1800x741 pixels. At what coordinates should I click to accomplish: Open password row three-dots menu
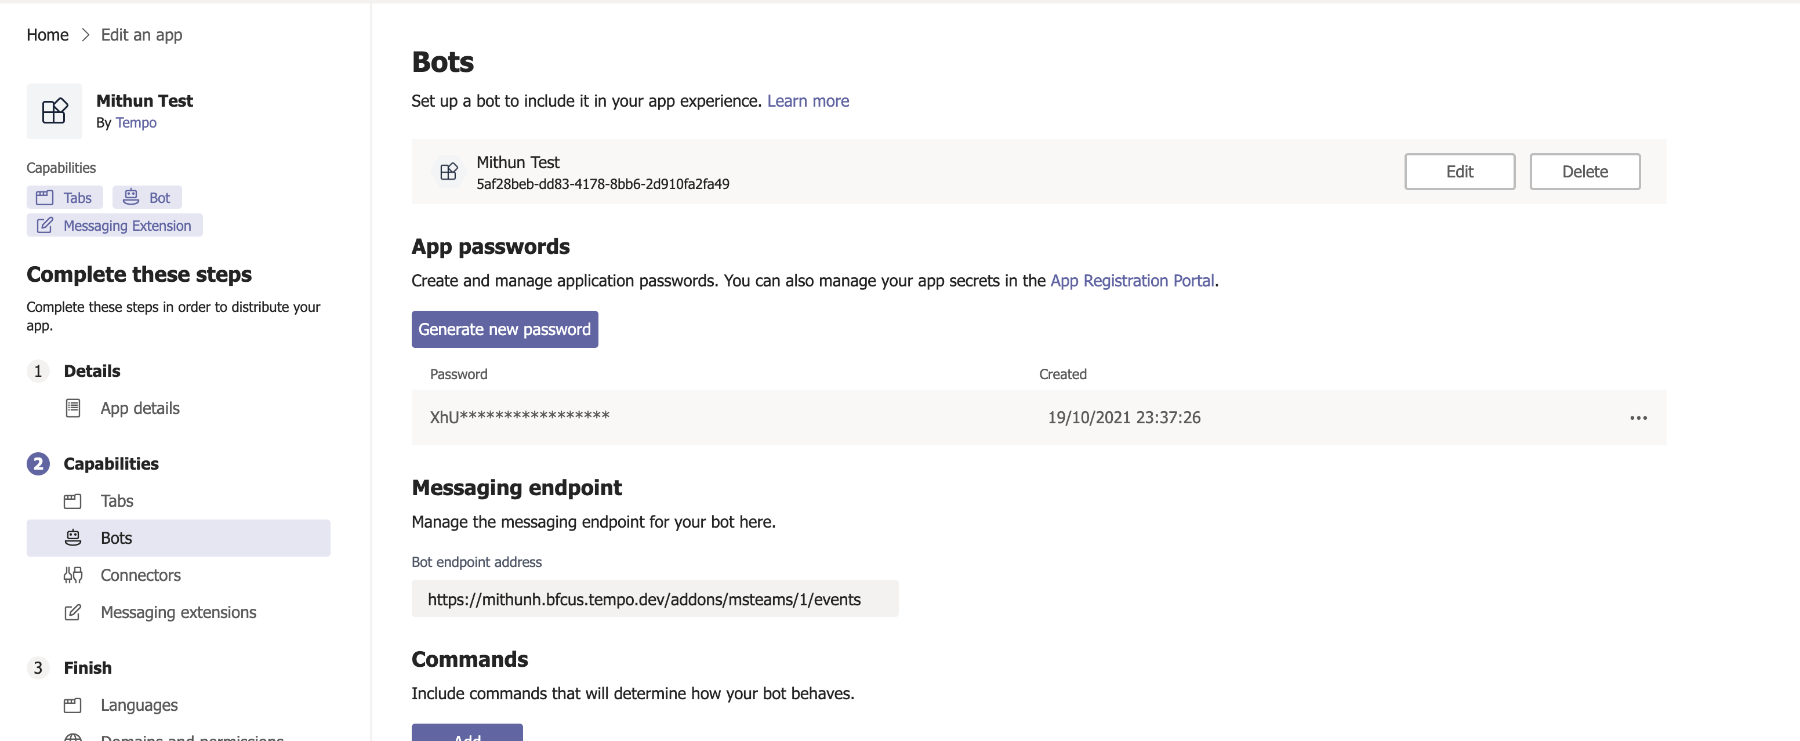click(x=1638, y=417)
